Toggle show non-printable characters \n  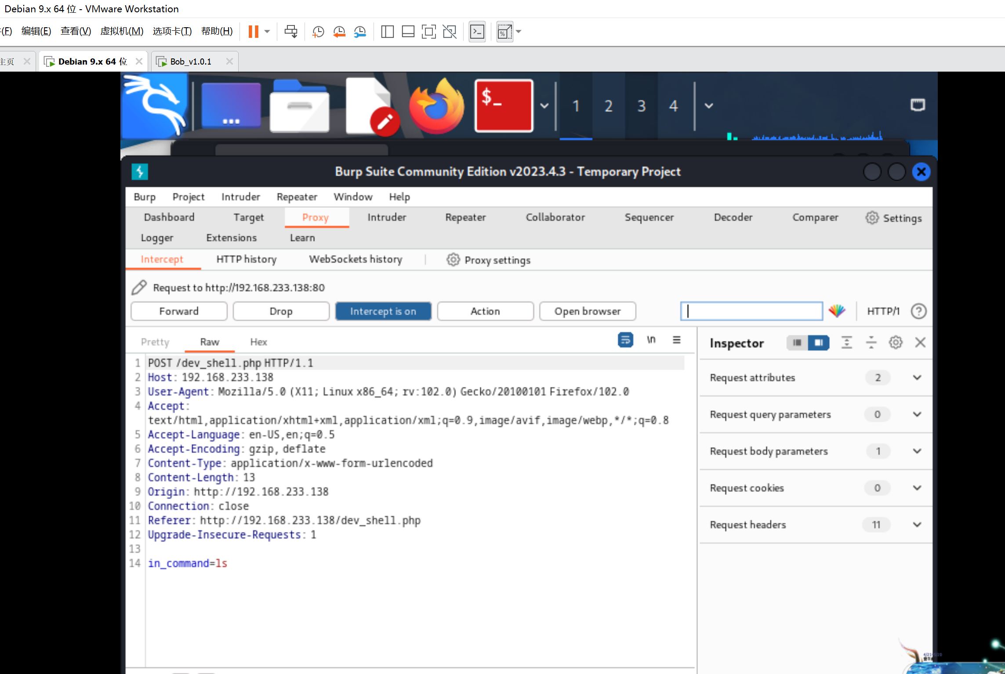[x=651, y=340]
